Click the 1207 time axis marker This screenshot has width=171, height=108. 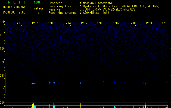tap(116, 23)
